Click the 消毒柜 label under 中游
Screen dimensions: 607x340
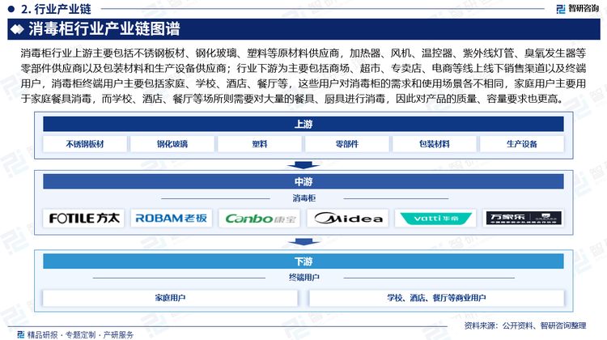(x=303, y=198)
